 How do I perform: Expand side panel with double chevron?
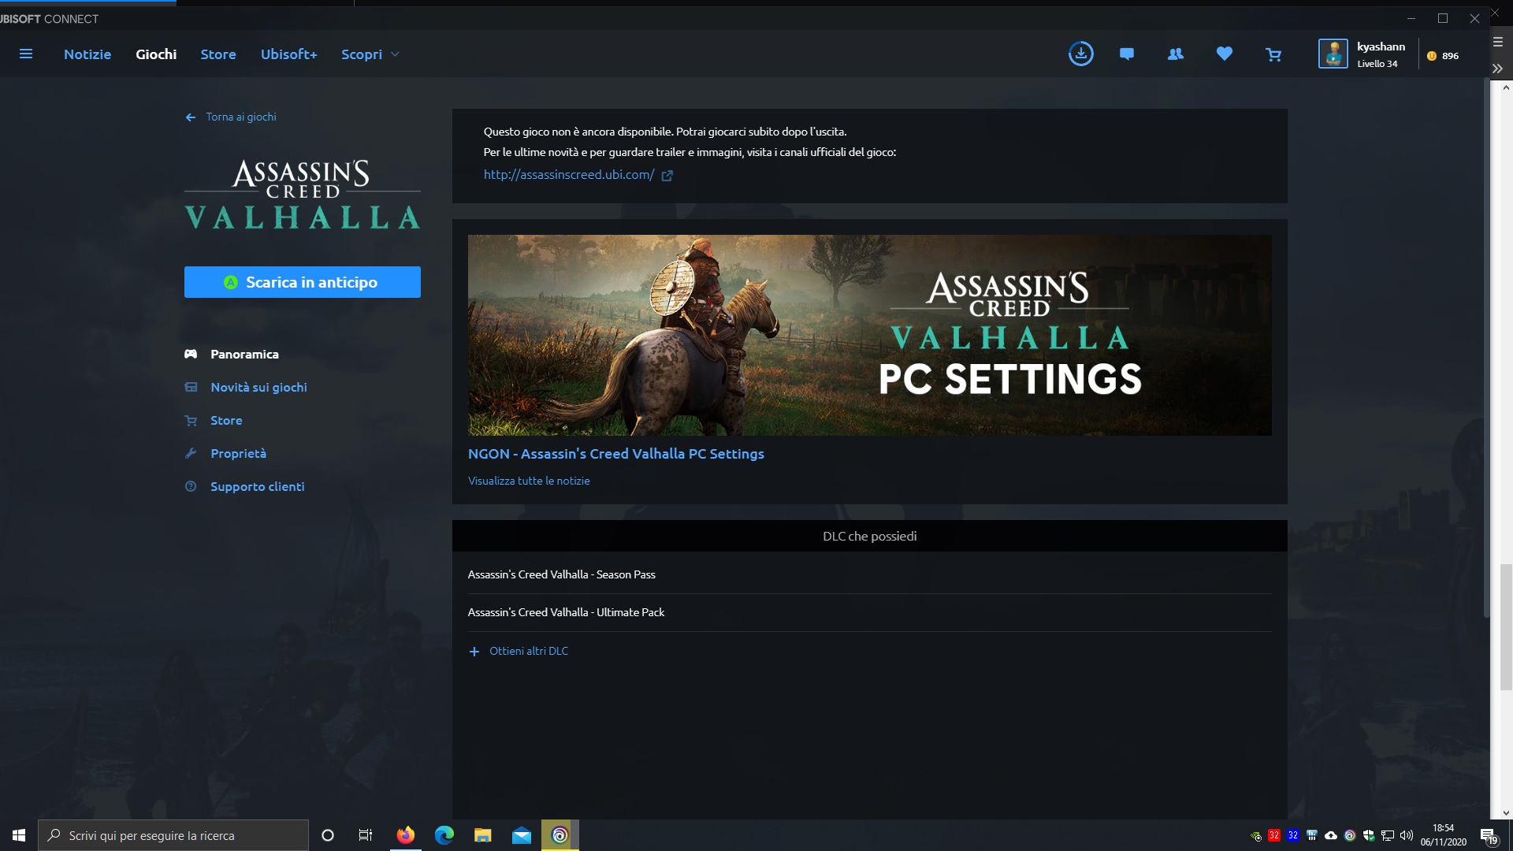click(1497, 69)
